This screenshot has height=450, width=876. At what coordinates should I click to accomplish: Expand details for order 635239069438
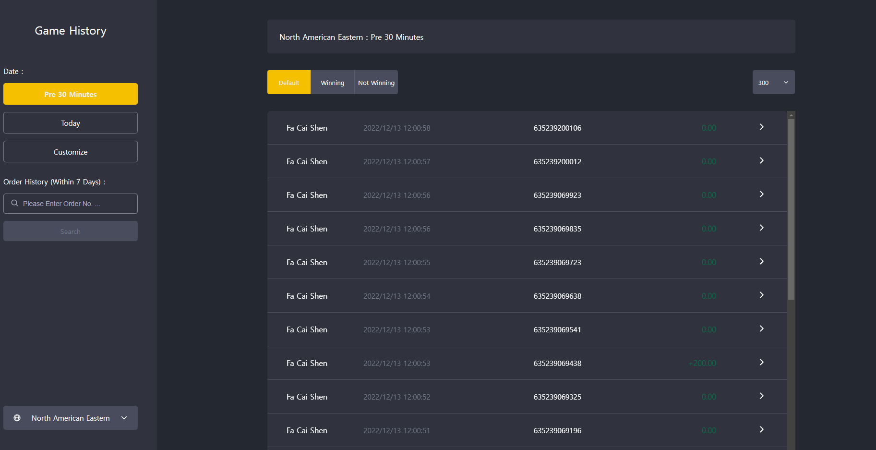coord(762,362)
